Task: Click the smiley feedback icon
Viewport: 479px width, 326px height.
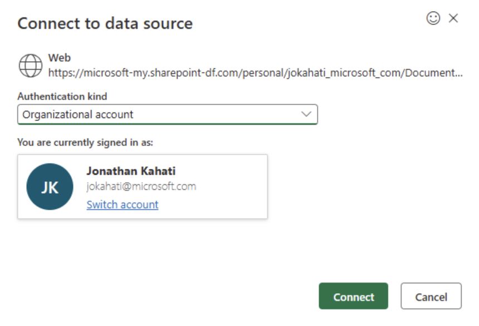Action: coord(433,18)
